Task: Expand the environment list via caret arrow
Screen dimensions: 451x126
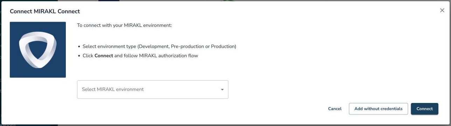Action: pos(222,90)
